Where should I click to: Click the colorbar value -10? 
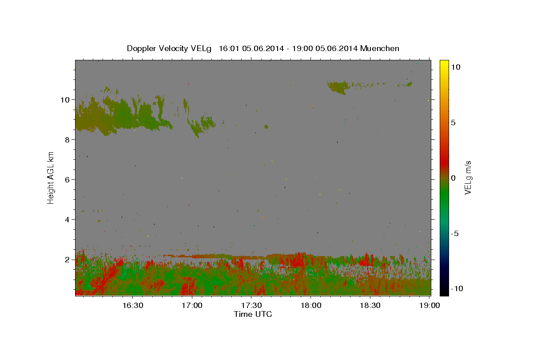(x=457, y=289)
